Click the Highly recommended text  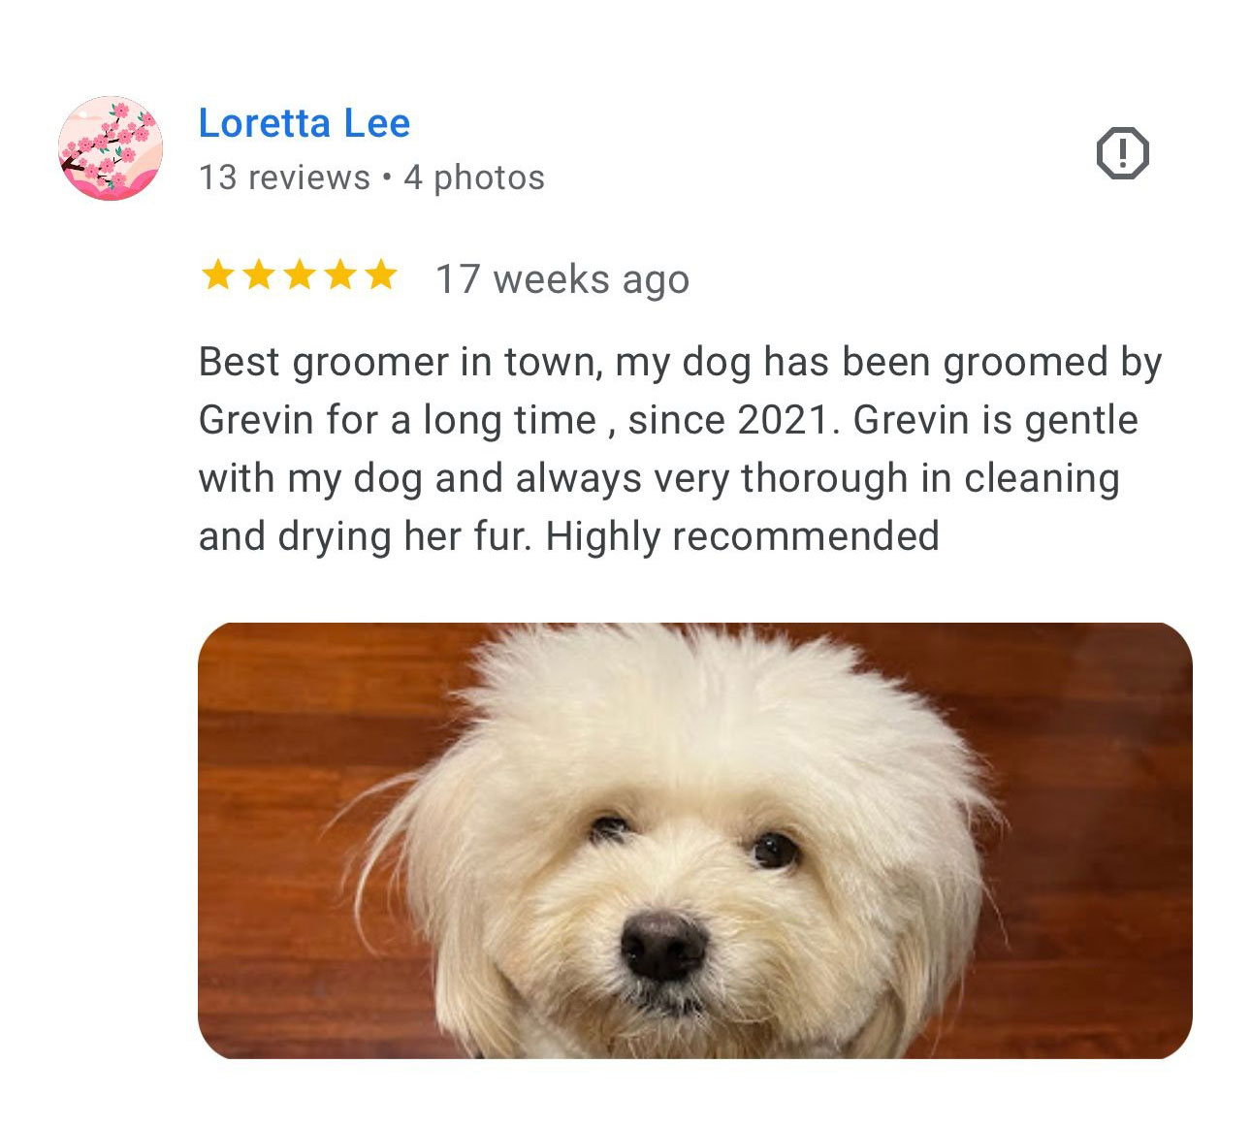pyautogui.click(x=742, y=536)
